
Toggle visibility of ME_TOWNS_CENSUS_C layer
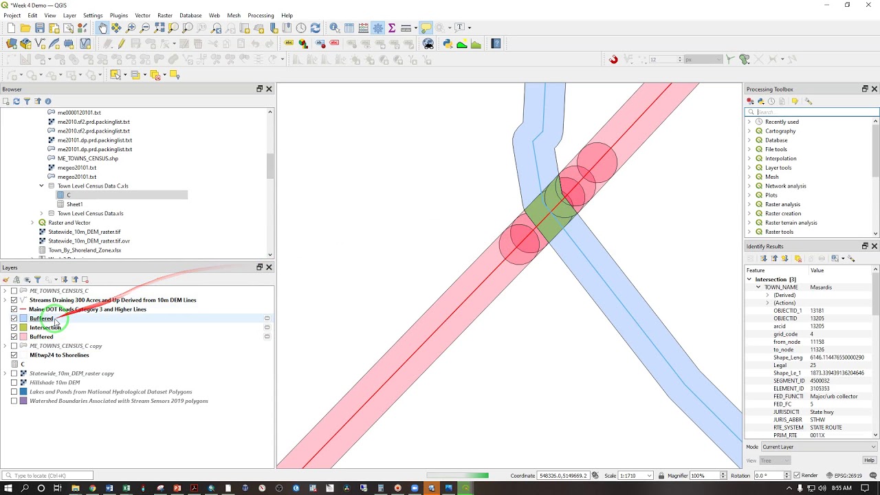coord(14,291)
